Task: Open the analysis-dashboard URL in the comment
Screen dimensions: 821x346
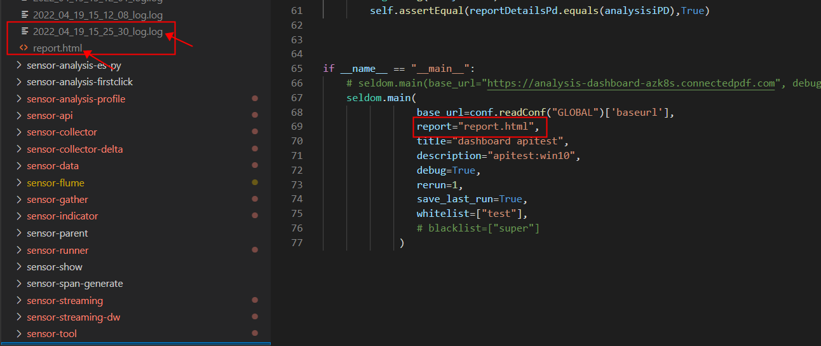Action: [x=632, y=83]
